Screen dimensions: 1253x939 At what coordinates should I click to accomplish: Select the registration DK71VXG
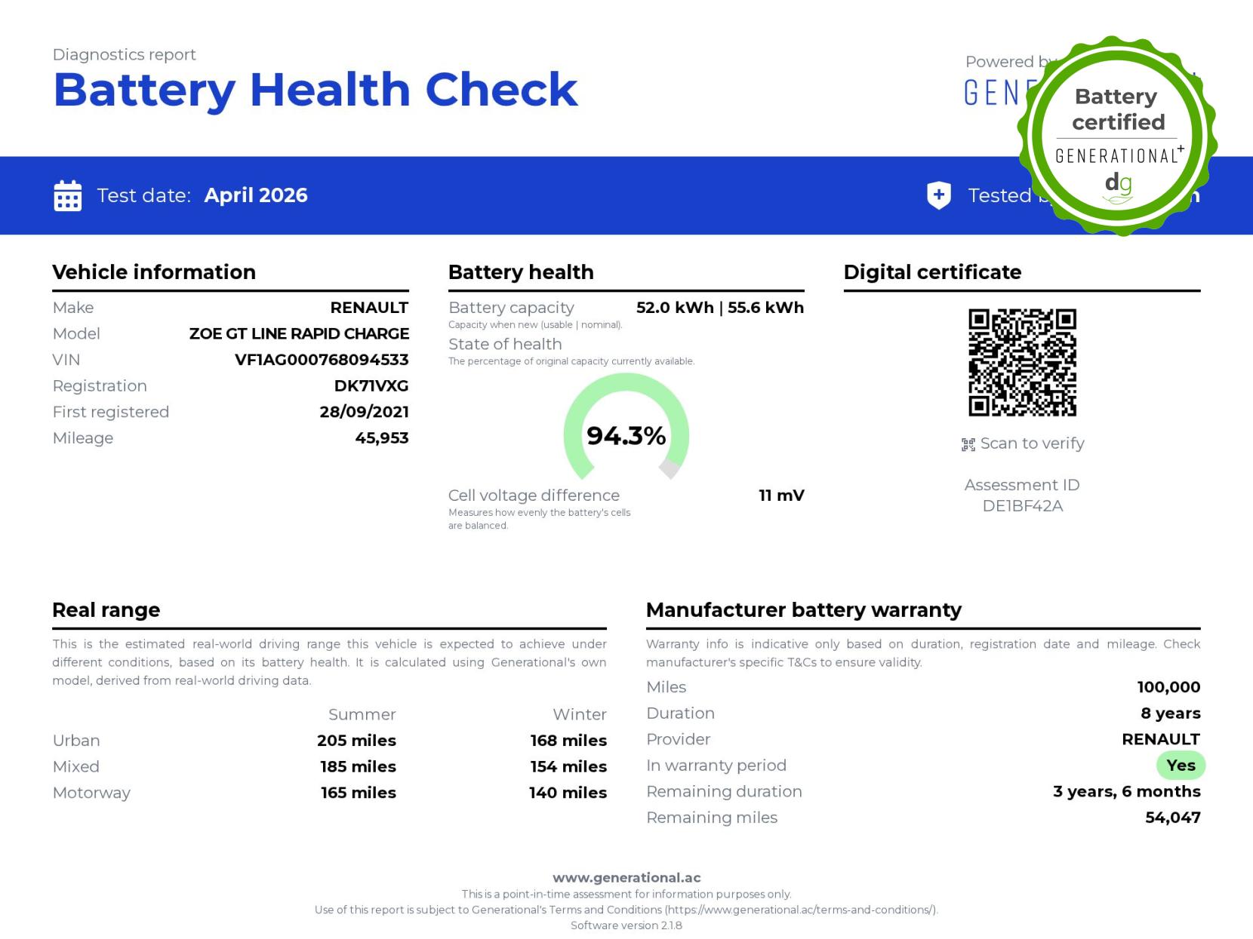pos(371,386)
